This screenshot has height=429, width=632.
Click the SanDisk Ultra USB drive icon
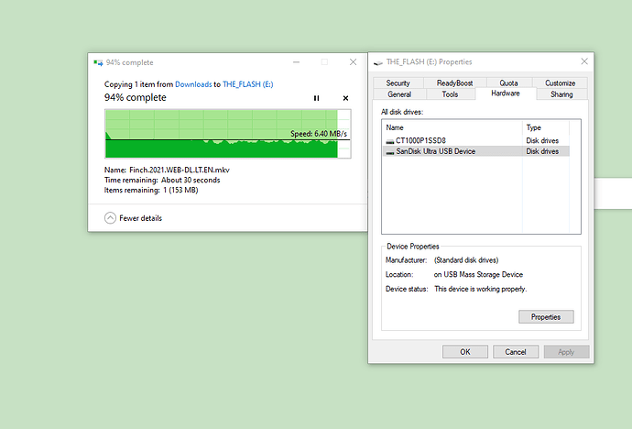click(x=390, y=152)
